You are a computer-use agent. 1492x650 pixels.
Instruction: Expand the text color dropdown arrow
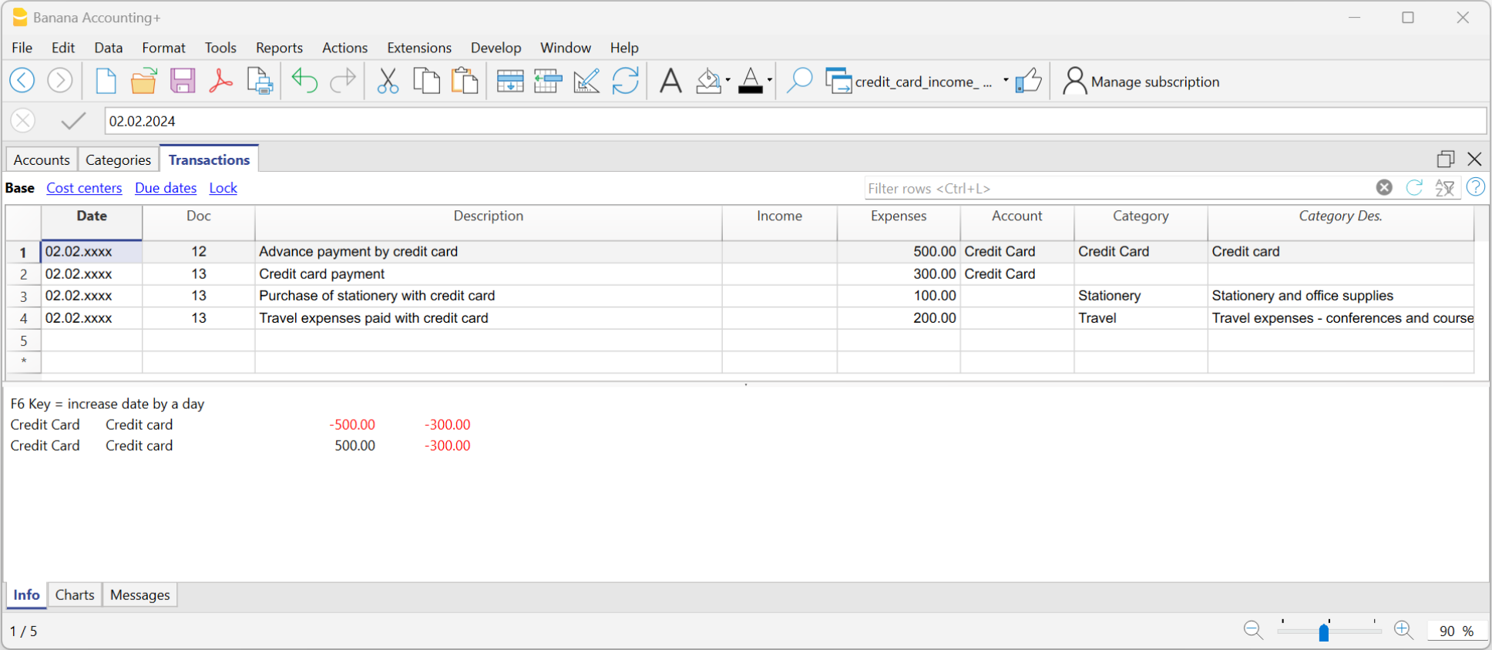point(769,81)
